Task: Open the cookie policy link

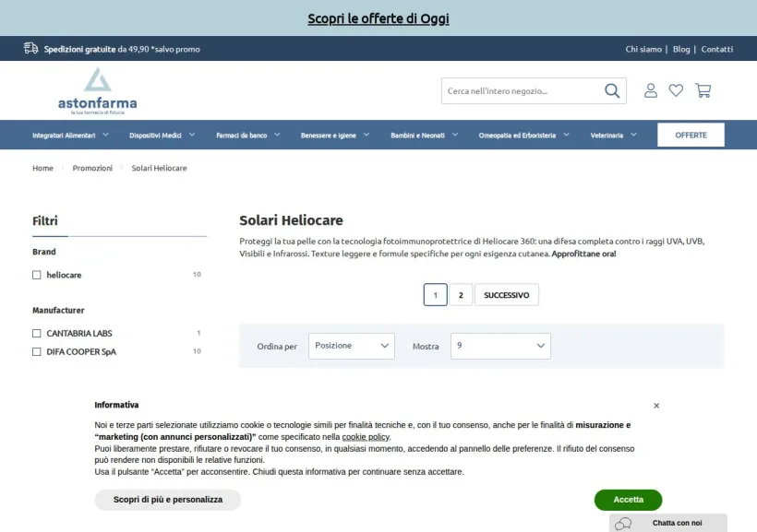Action: 366,437
